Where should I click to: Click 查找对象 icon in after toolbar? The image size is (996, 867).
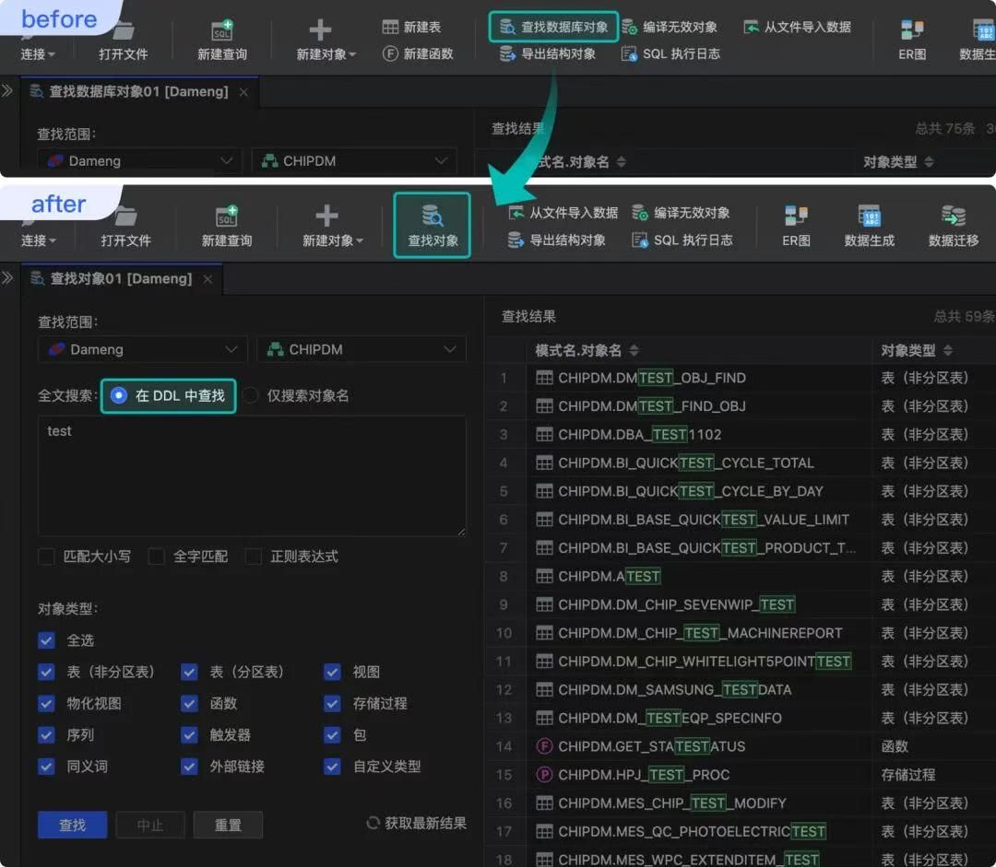[432, 216]
